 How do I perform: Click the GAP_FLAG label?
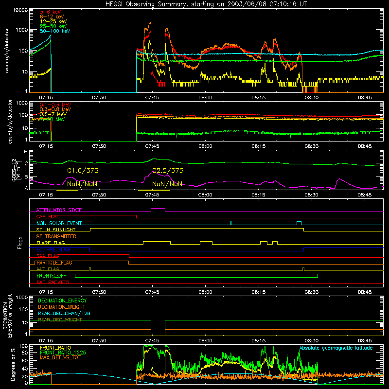tap(48, 216)
